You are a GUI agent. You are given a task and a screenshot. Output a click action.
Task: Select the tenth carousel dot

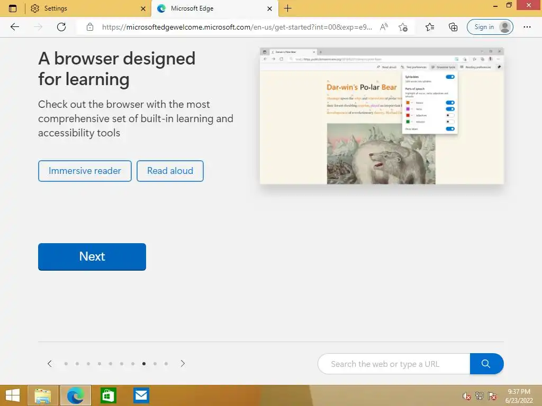(166, 364)
